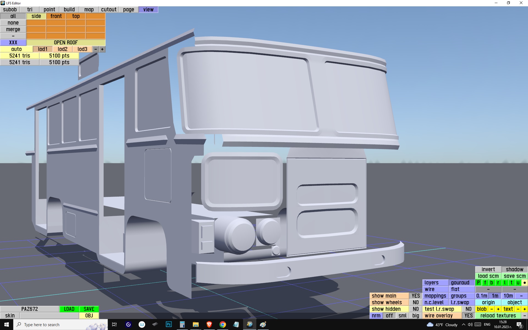Open Google Chrome from taskbar

(x=222, y=324)
